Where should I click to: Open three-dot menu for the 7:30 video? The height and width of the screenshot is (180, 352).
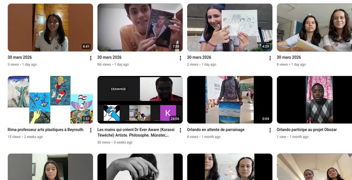click(x=180, y=58)
